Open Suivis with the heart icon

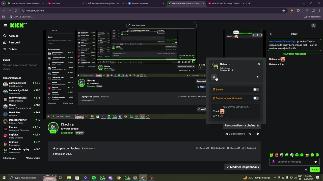coord(10,49)
